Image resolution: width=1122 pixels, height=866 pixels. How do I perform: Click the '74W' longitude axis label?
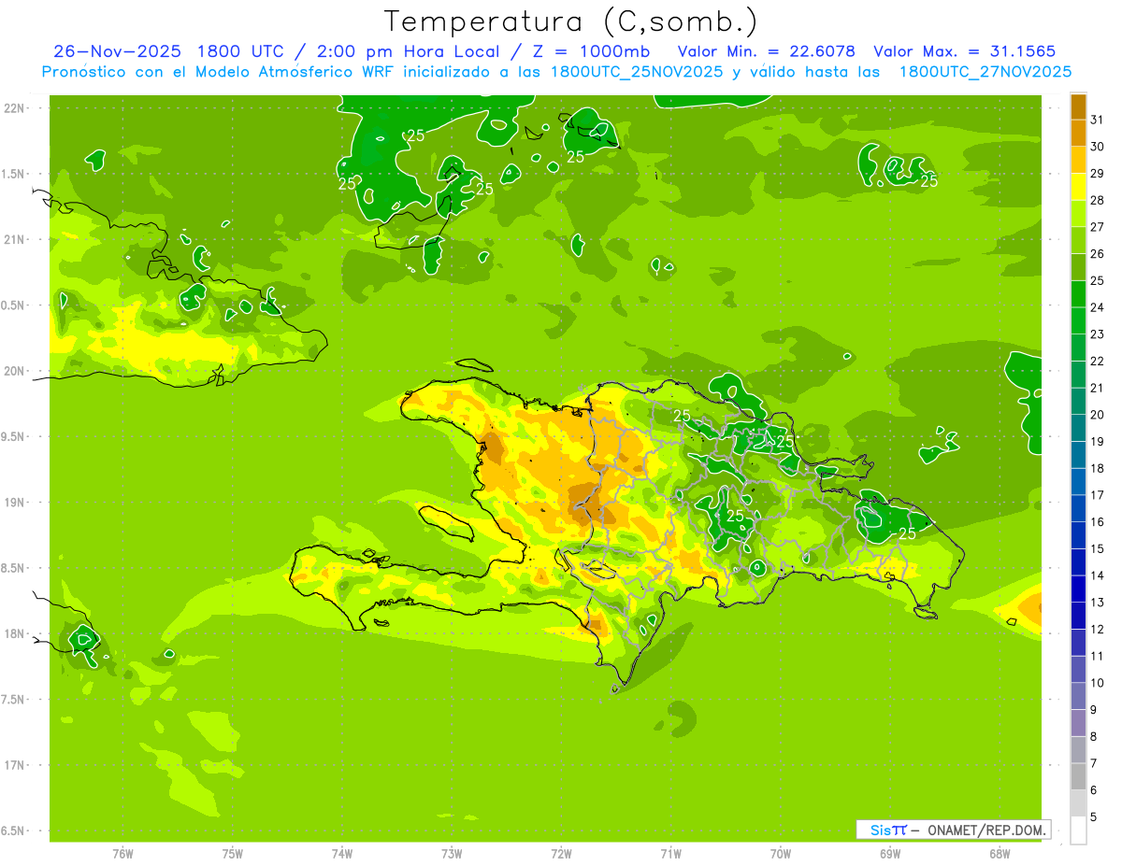point(341,854)
